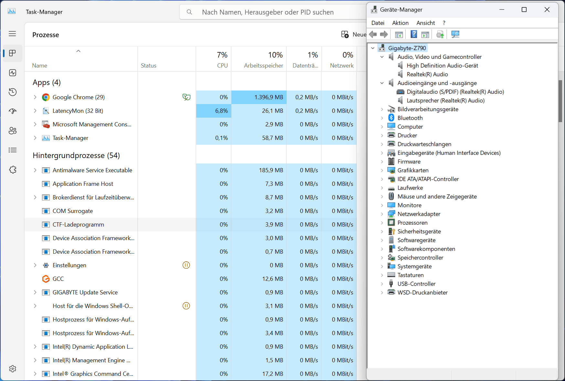
Task: Click the Task-Manager search input field
Action: coord(273,12)
